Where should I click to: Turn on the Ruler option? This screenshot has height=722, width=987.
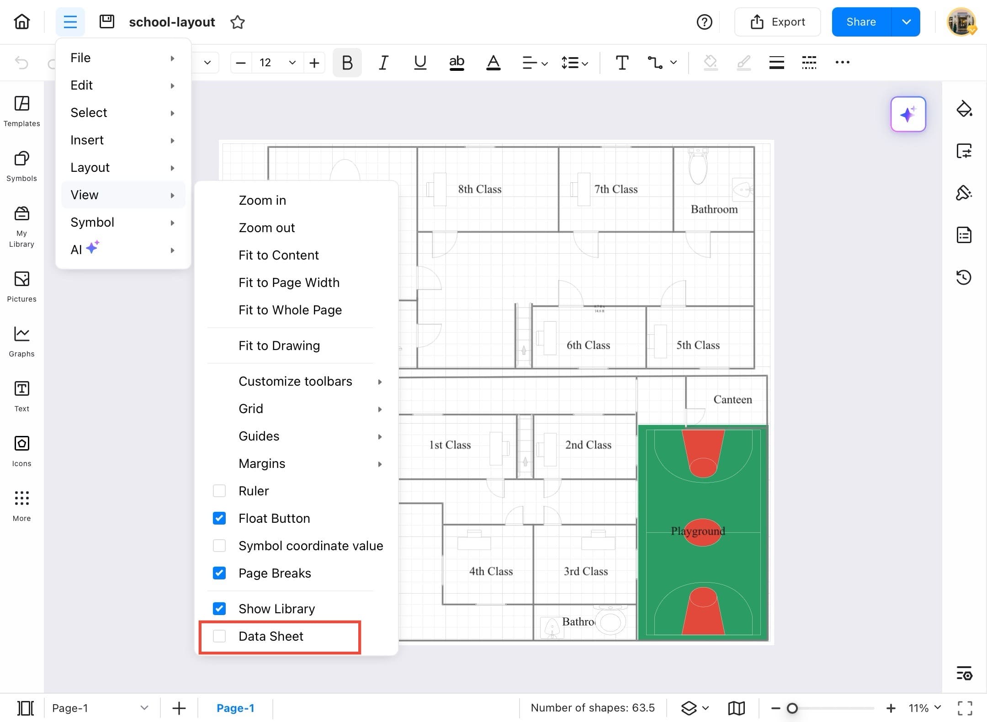(x=219, y=491)
